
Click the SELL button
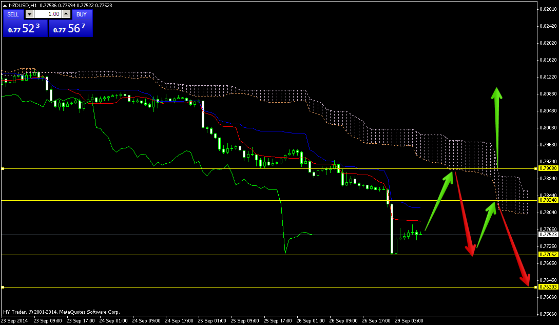tap(13, 14)
